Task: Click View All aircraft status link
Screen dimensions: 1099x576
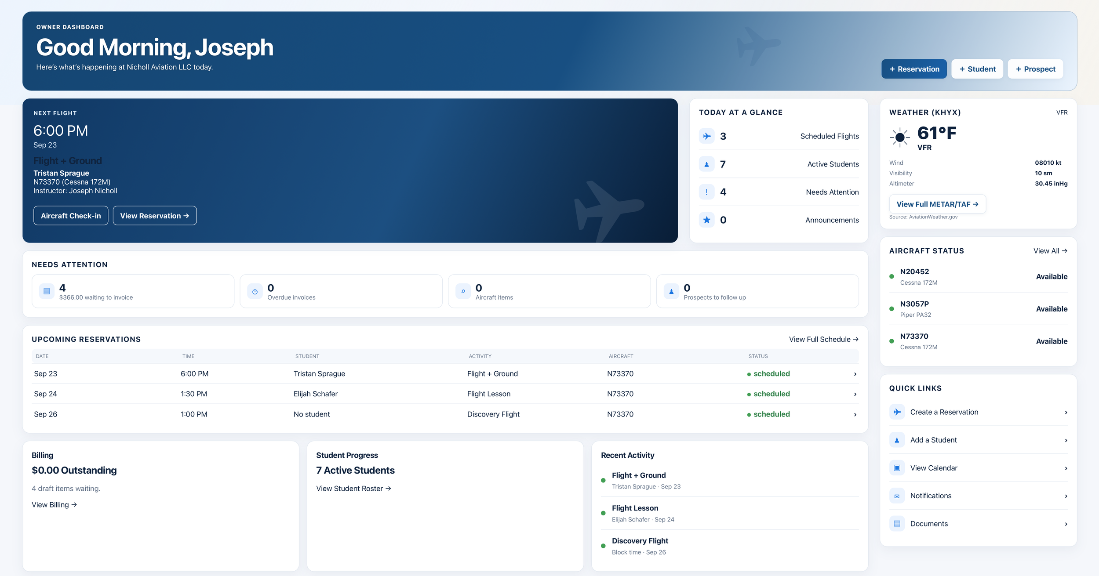Action: click(1050, 251)
